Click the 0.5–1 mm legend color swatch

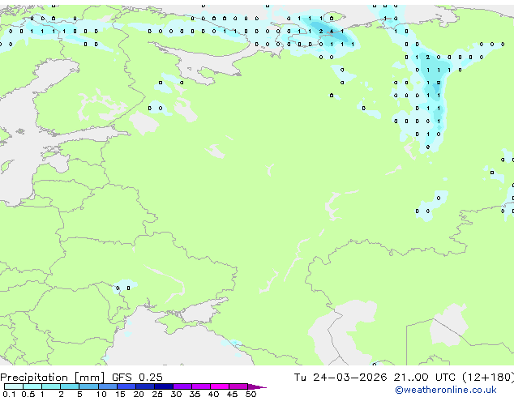32,386
